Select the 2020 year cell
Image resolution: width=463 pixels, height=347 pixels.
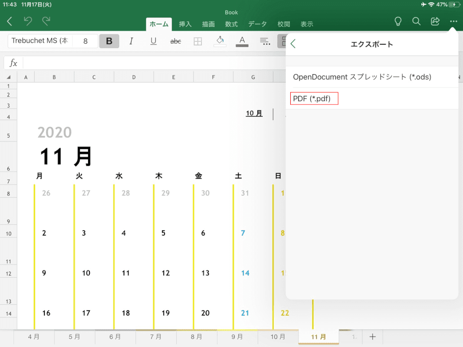tap(55, 132)
